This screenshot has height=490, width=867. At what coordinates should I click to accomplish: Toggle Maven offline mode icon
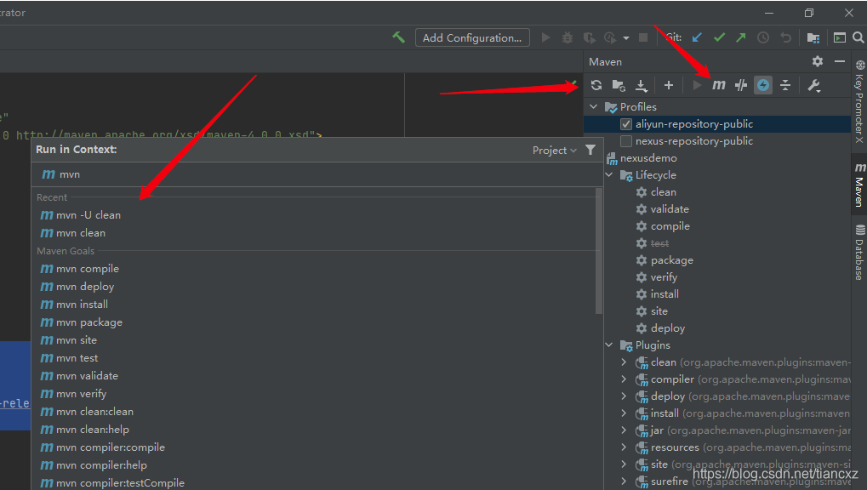click(741, 85)
